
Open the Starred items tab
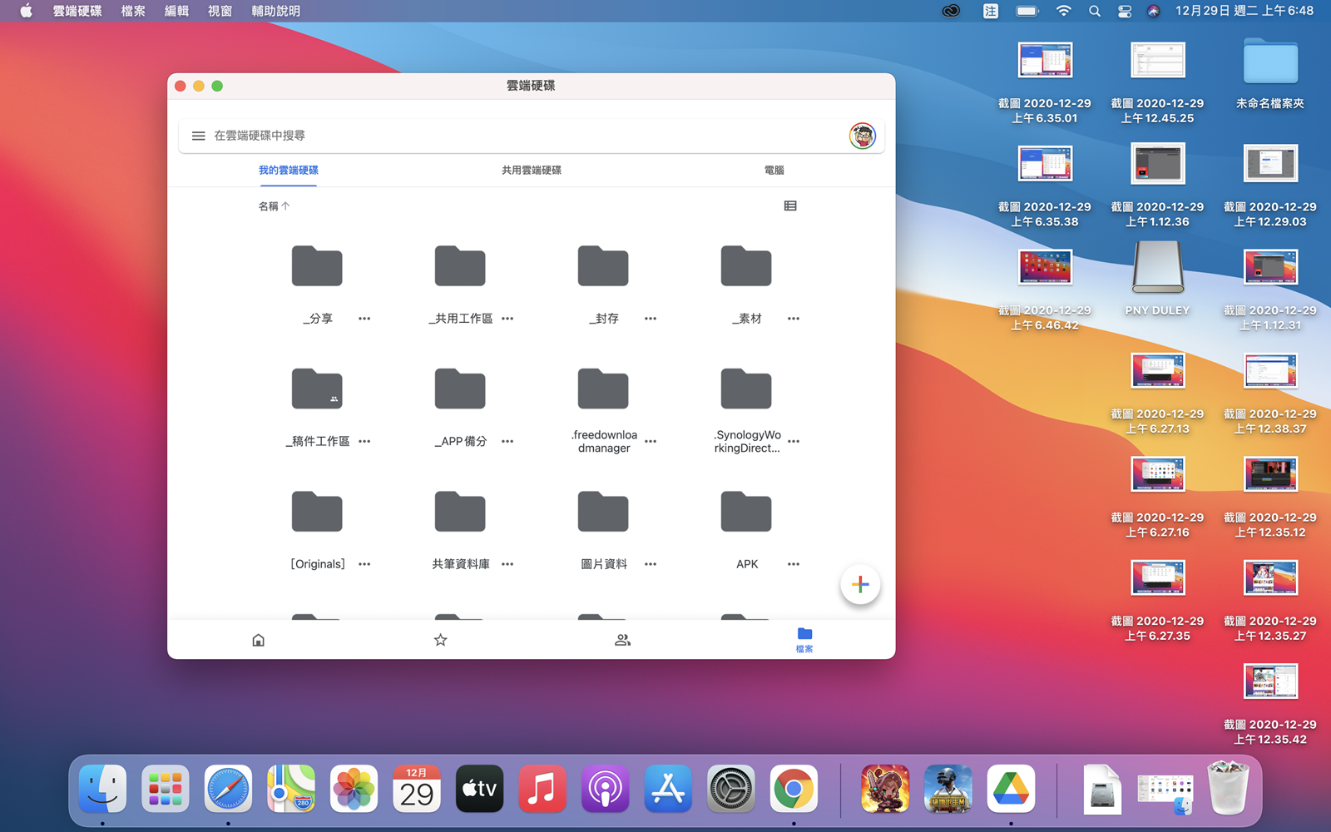[x=441, y=640]
